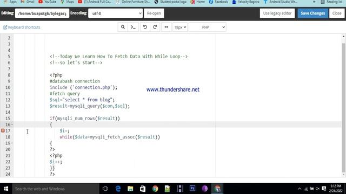
Task: Click the #databash connection comment
Action: coord(75,81)
